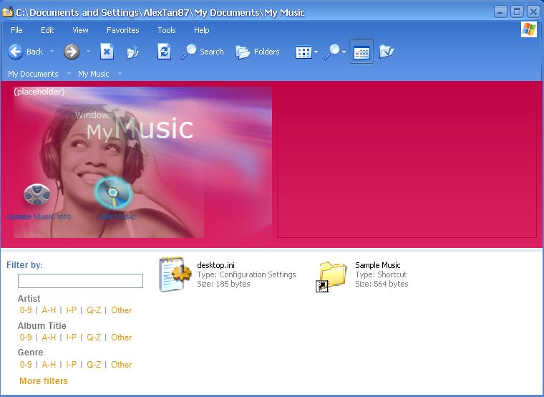544x397 pixels.
Task: Expand the magnifier dropdown arrow
Action: coord(344,52)
